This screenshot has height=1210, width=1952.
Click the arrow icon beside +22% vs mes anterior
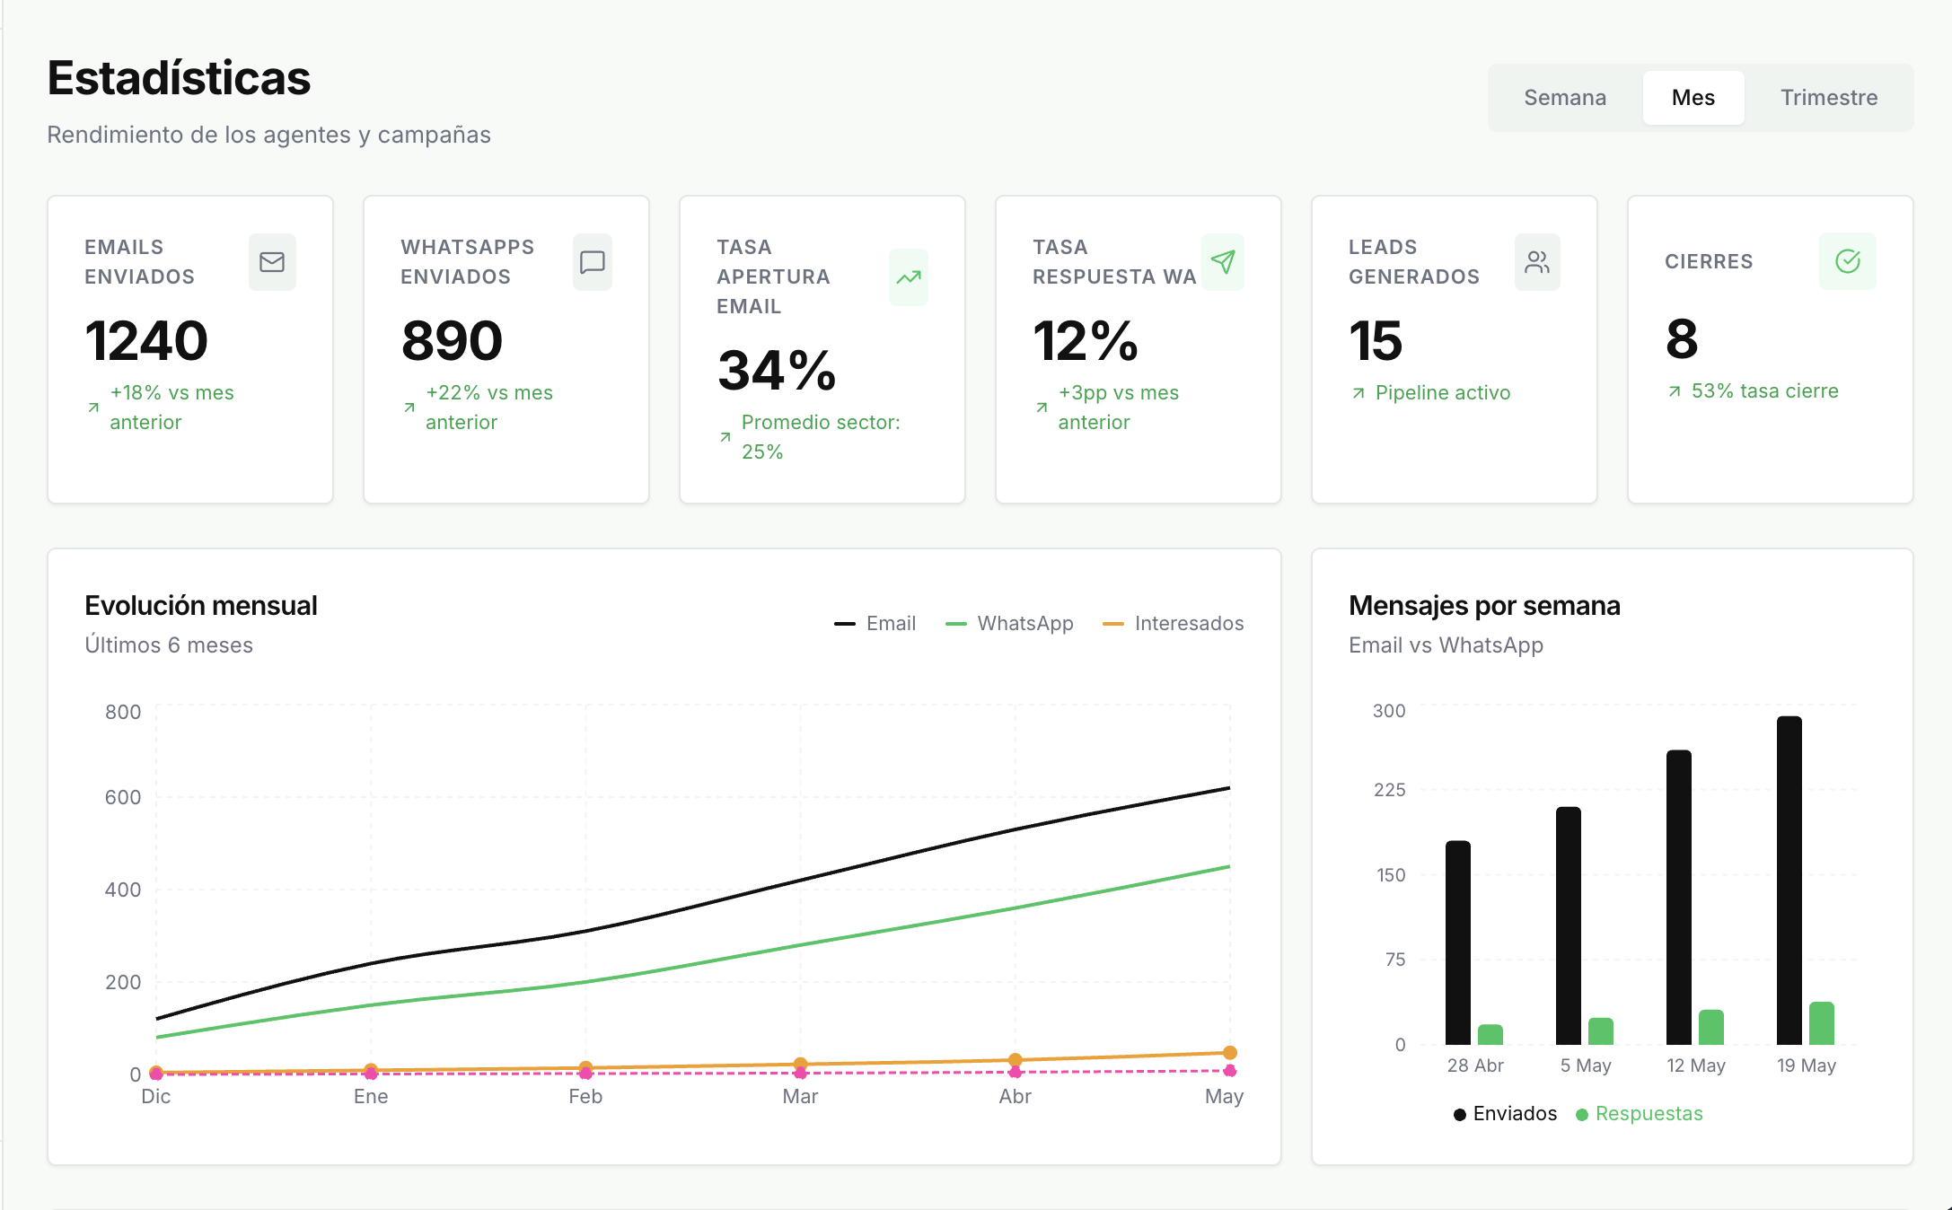click(x=409, y=408)
